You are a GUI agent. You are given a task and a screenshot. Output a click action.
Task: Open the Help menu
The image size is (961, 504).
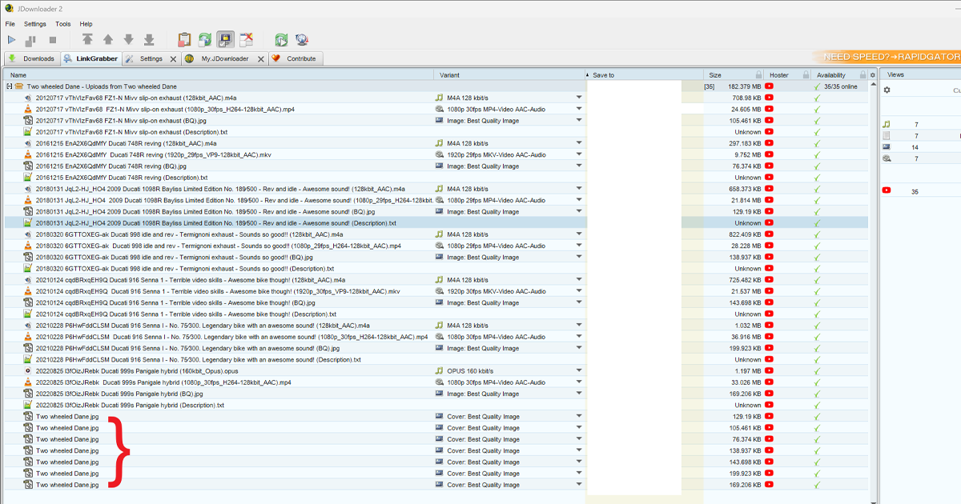pyautogui.click(x=86, y=24)
